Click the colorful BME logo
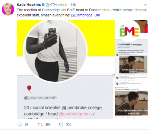The height and width of the screenshot is (130, 149). pos(129,32)
